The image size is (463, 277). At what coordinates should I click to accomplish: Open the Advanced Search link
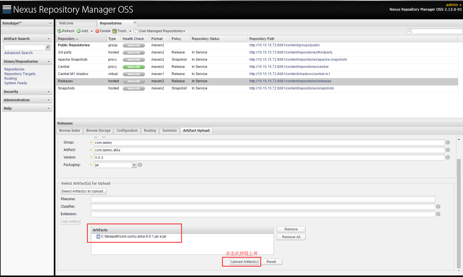[18, 53]
